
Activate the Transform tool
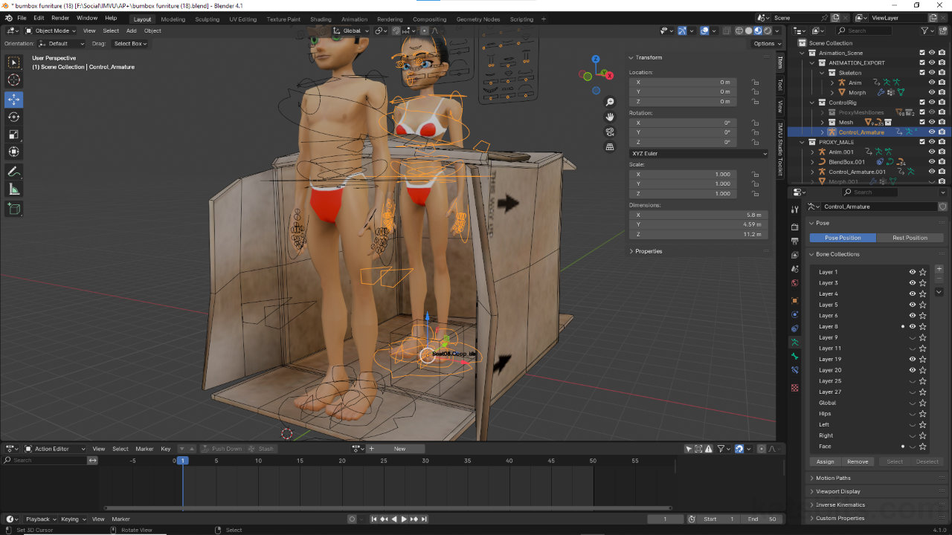(14, 152)
